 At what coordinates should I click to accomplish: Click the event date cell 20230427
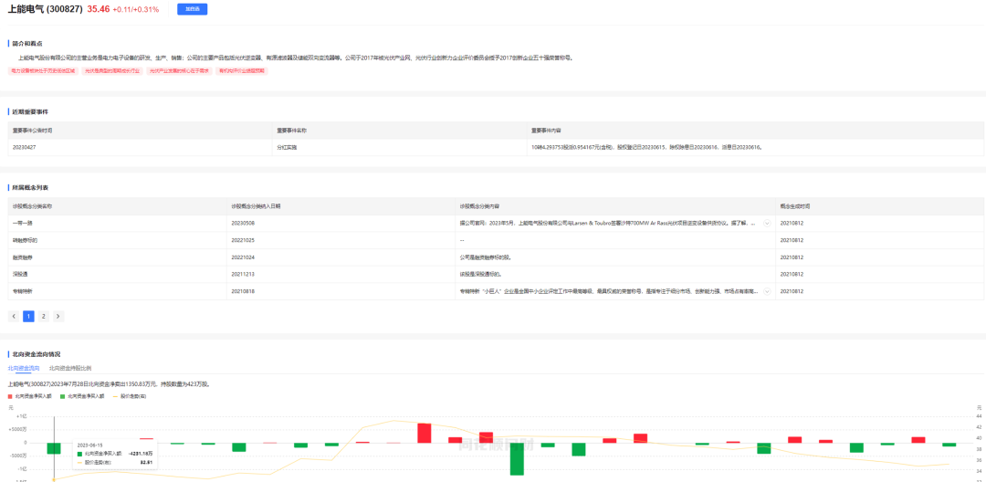[x=140, y=147]
